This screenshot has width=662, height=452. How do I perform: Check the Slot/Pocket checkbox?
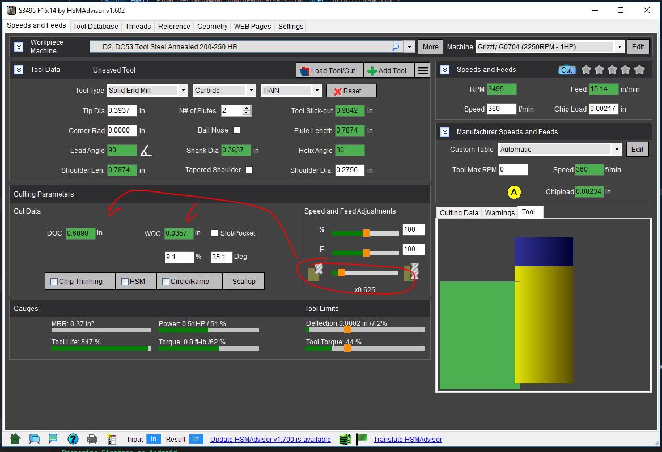tap(215, 233)
